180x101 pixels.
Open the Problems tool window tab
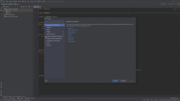click(12, 98)
